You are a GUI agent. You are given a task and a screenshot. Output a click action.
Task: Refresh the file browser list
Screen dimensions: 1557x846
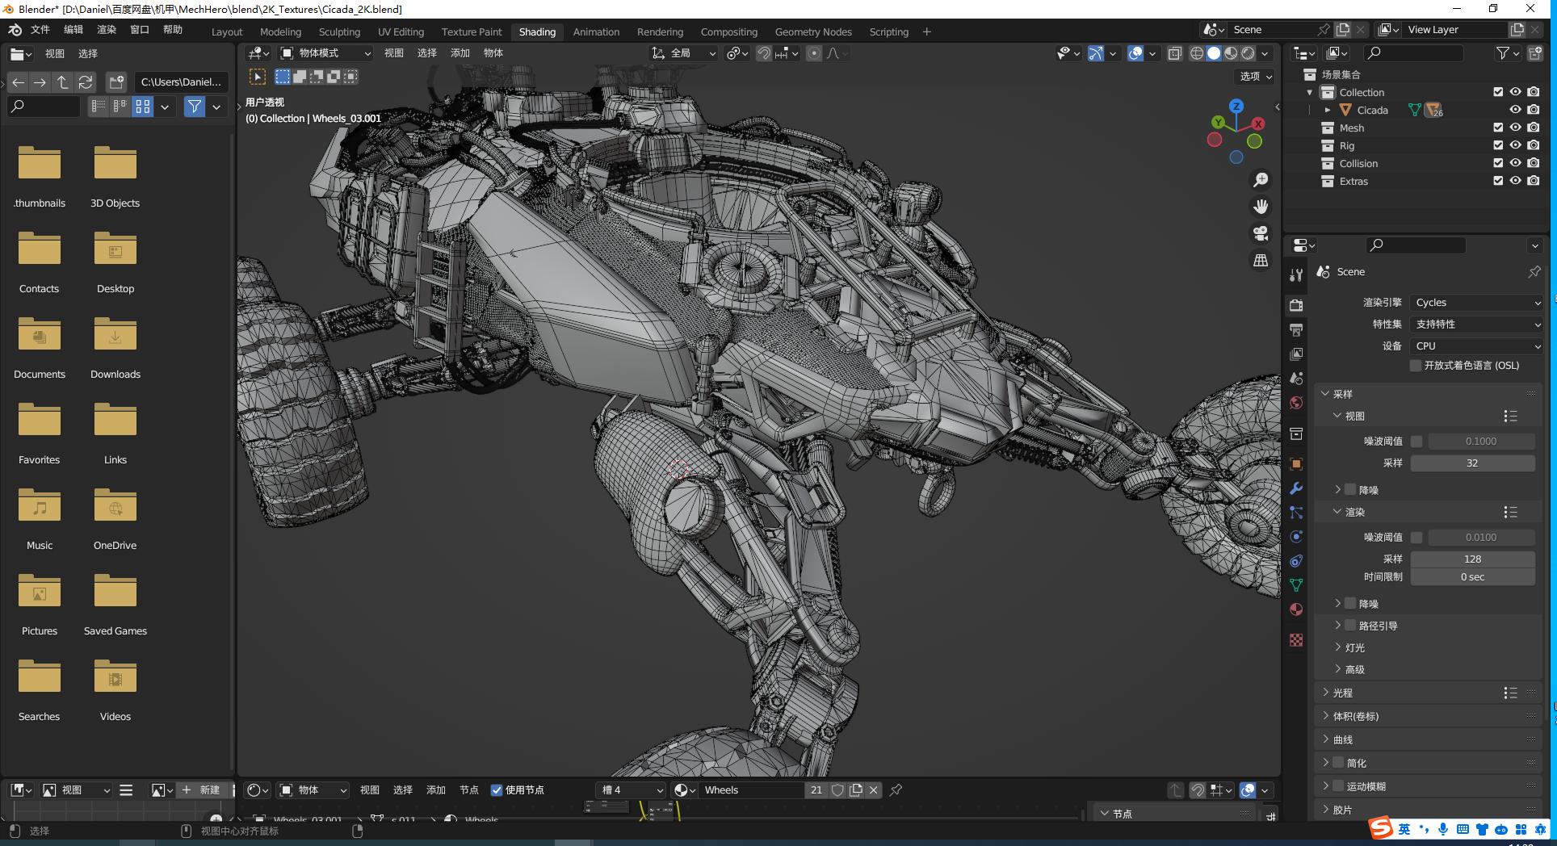click(85, 82)
